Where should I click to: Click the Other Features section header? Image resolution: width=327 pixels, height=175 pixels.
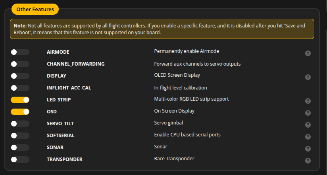pos(35,9)
